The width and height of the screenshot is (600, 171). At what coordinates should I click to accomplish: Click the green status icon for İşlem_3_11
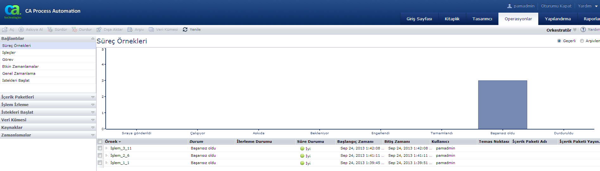[x=302, y=149]
